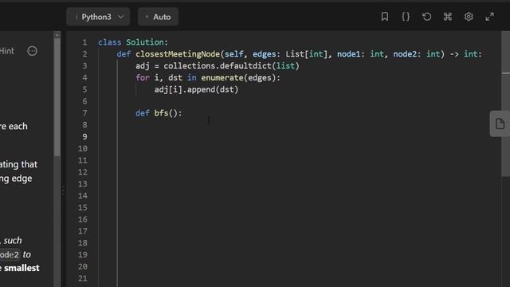Click the bookmark icon in the editor toolbar
This screenshot has width=510, height=287.
(x=384, y=17)
